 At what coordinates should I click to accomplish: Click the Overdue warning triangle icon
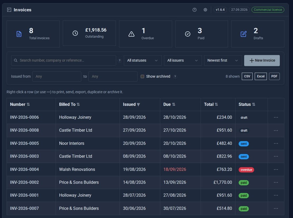click(131, 34)
